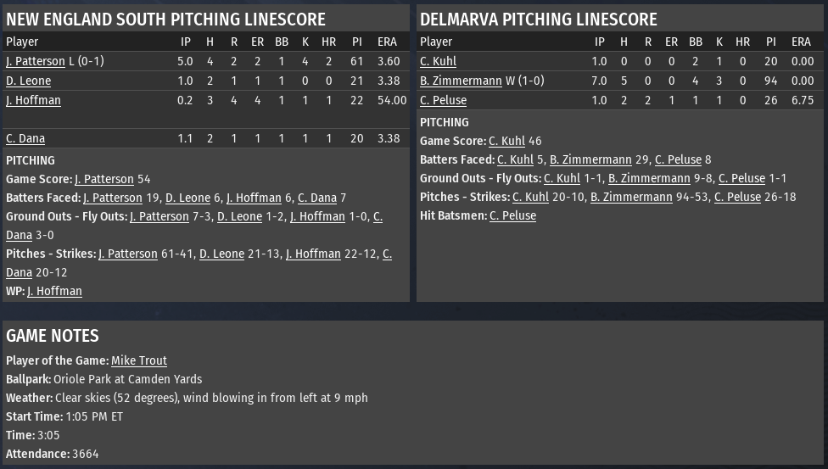Open J. Patterson in New England linescore table
Image resolution: width=828 pixels, height=469 pixels.
(36, 61)
